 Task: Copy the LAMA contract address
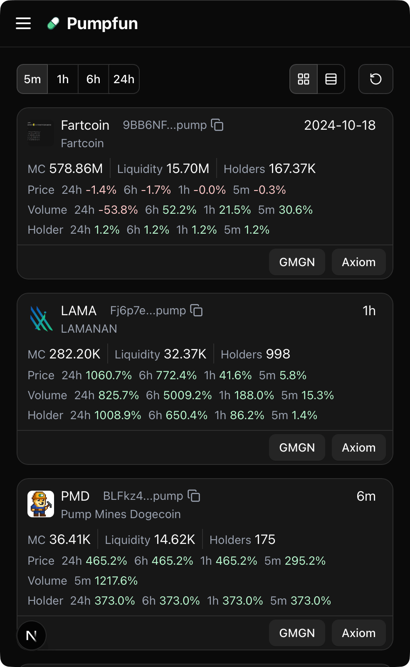(196, 310)
